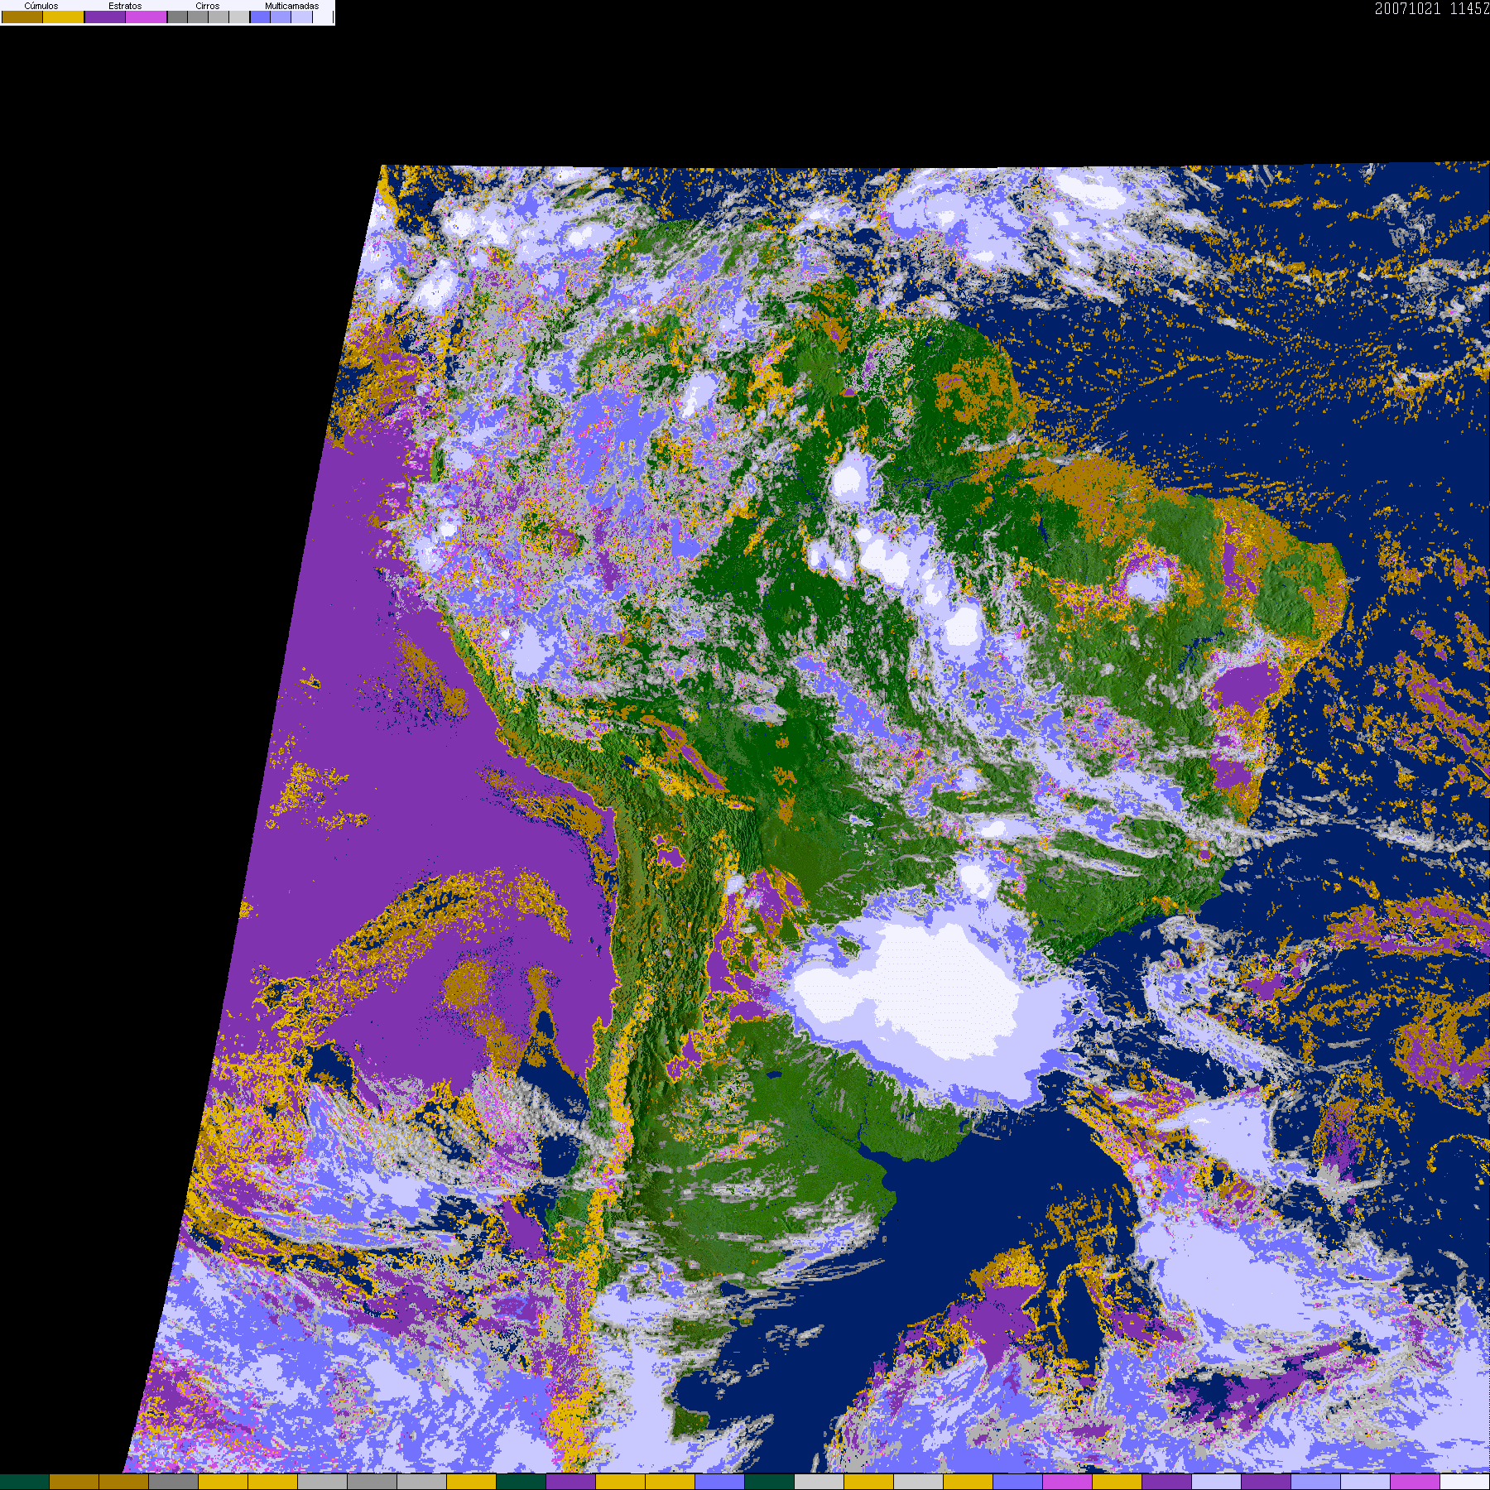Select rightmost white cell in bottom strip
The height and width of the screenshot is (1490, 1490).
coord(1464,1482)
